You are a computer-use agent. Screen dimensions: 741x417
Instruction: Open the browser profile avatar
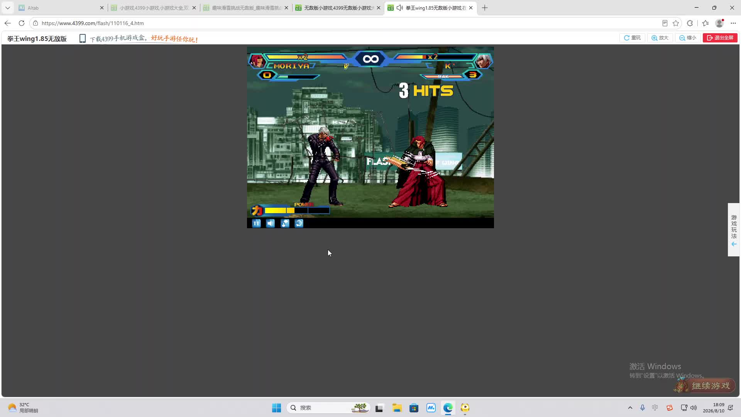click(x=719, y=23)
